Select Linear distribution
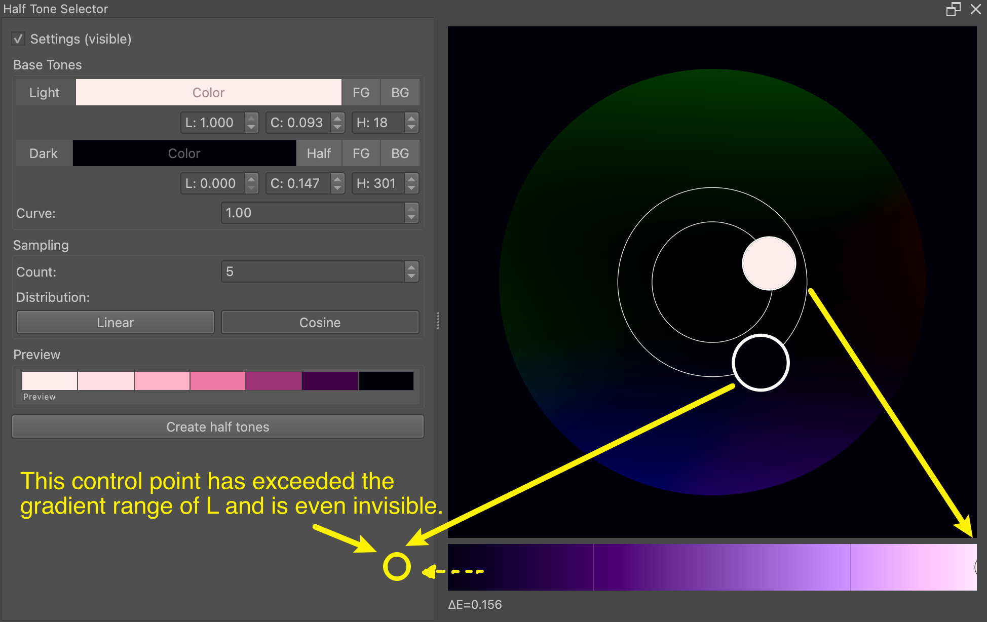 coord(116,323)
